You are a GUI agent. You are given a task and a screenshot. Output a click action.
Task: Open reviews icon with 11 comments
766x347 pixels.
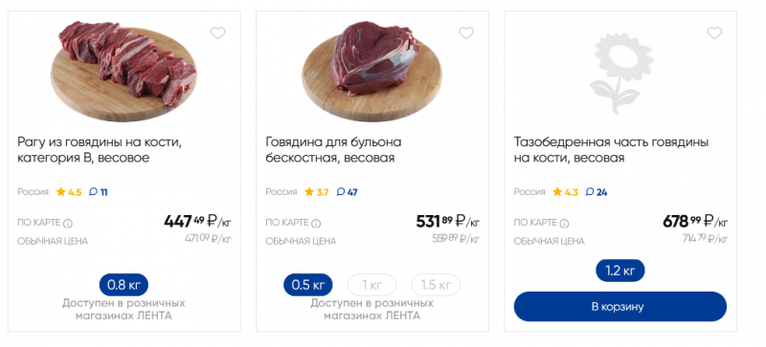coord(93,192)
